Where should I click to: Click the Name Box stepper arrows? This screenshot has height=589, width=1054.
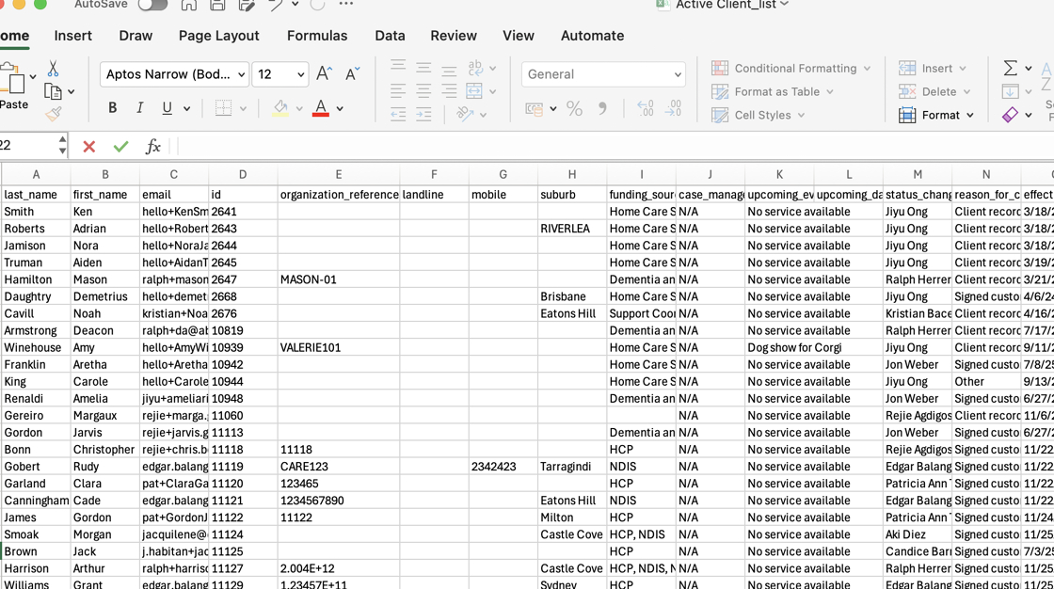[x=62, y=145]
